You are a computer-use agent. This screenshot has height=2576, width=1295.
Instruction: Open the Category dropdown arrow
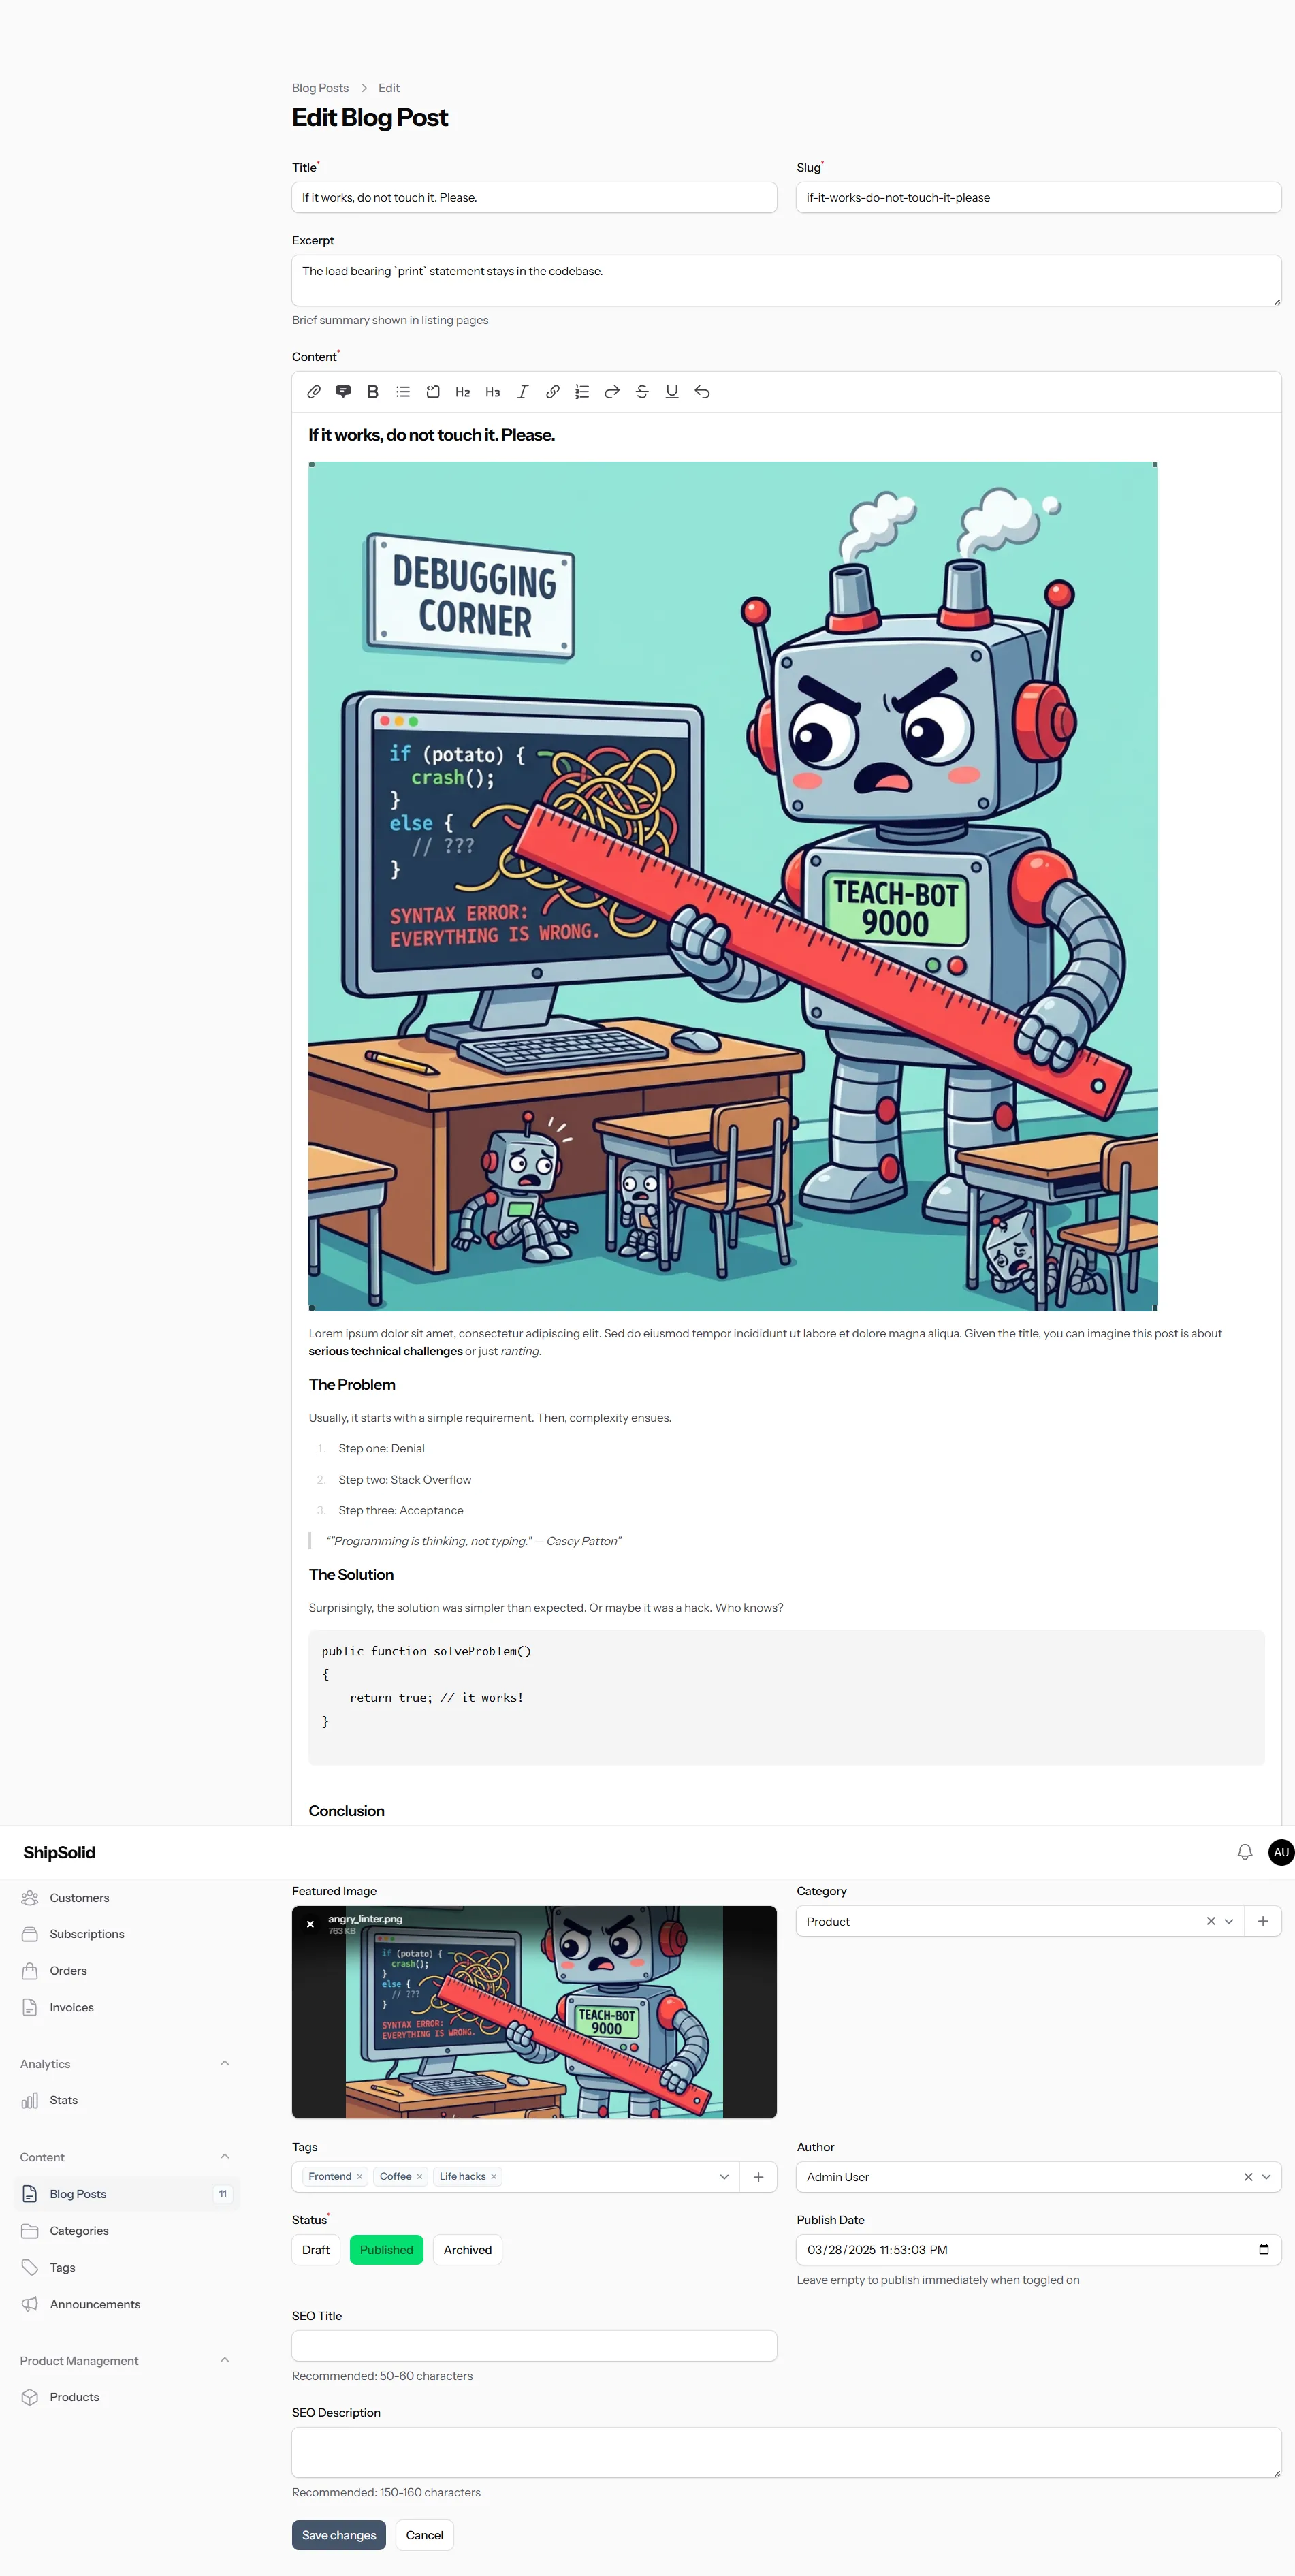click(x=1229, y=1921)
